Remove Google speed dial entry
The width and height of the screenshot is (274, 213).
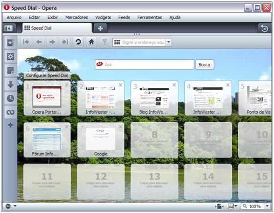click(121, 127)
